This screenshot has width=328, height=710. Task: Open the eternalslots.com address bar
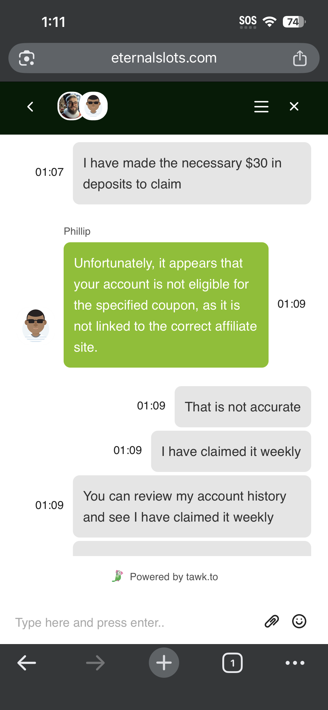164,58
